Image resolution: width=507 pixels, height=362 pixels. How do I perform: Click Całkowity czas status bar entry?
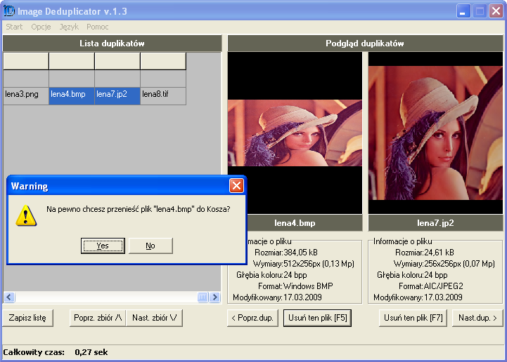coord(34,352)
